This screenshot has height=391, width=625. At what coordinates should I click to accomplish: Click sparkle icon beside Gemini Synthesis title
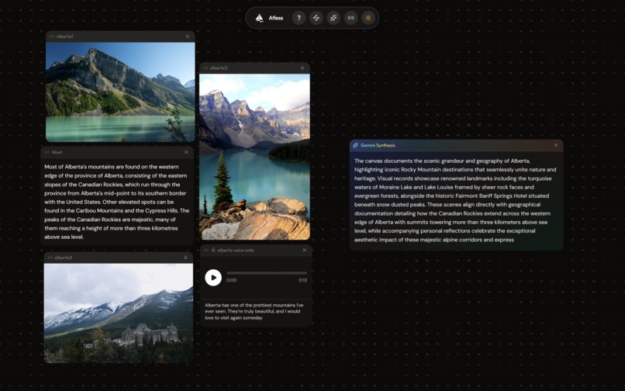[356, 145]
